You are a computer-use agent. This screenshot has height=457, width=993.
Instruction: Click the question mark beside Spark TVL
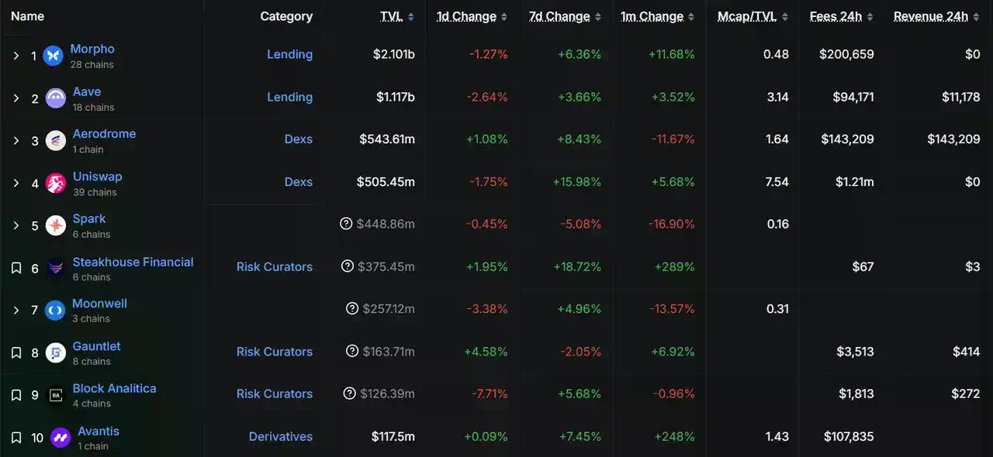[x=346, y=224]
